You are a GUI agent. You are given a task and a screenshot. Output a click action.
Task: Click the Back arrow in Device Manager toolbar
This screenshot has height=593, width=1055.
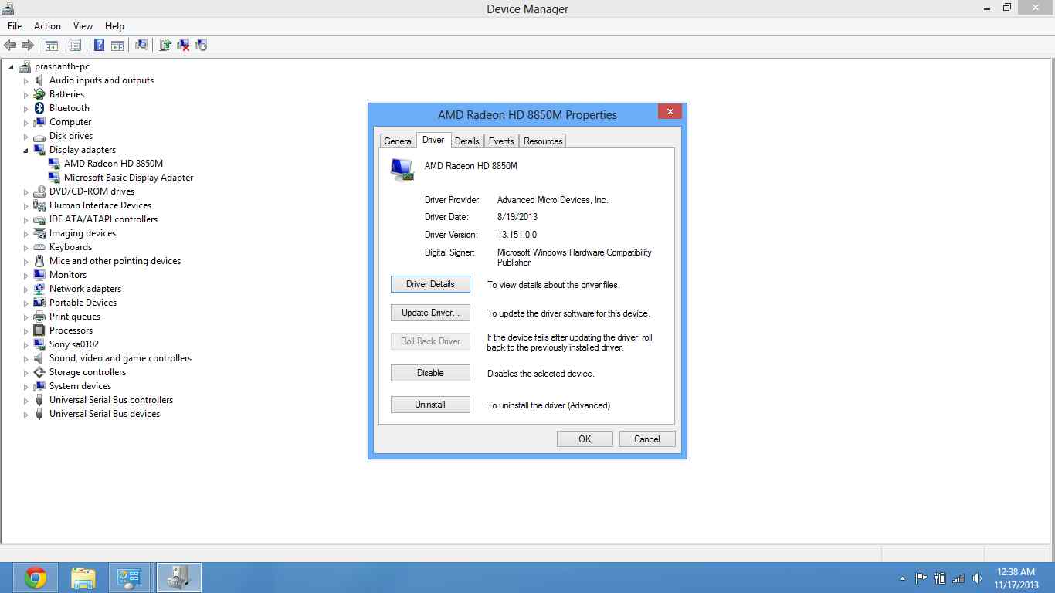pos(10,46)
